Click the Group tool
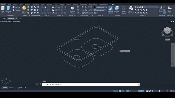 161,9
